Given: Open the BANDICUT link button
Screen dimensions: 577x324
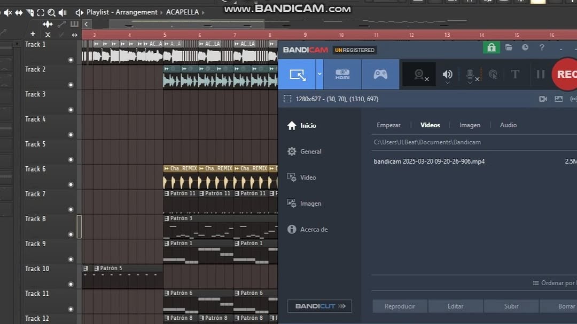Looking at the screenshot, I should (319, 306).
